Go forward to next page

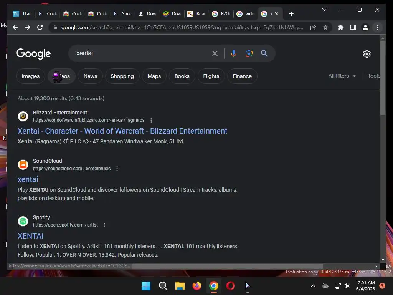pyautogui.click(x=28, y=27)
